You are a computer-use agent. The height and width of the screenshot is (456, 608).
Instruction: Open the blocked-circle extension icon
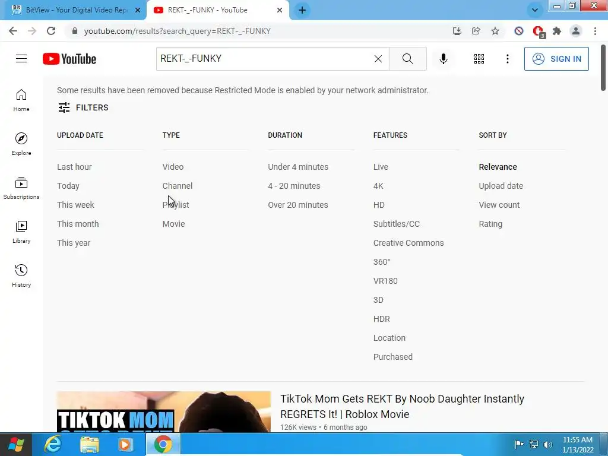(519, 31)
